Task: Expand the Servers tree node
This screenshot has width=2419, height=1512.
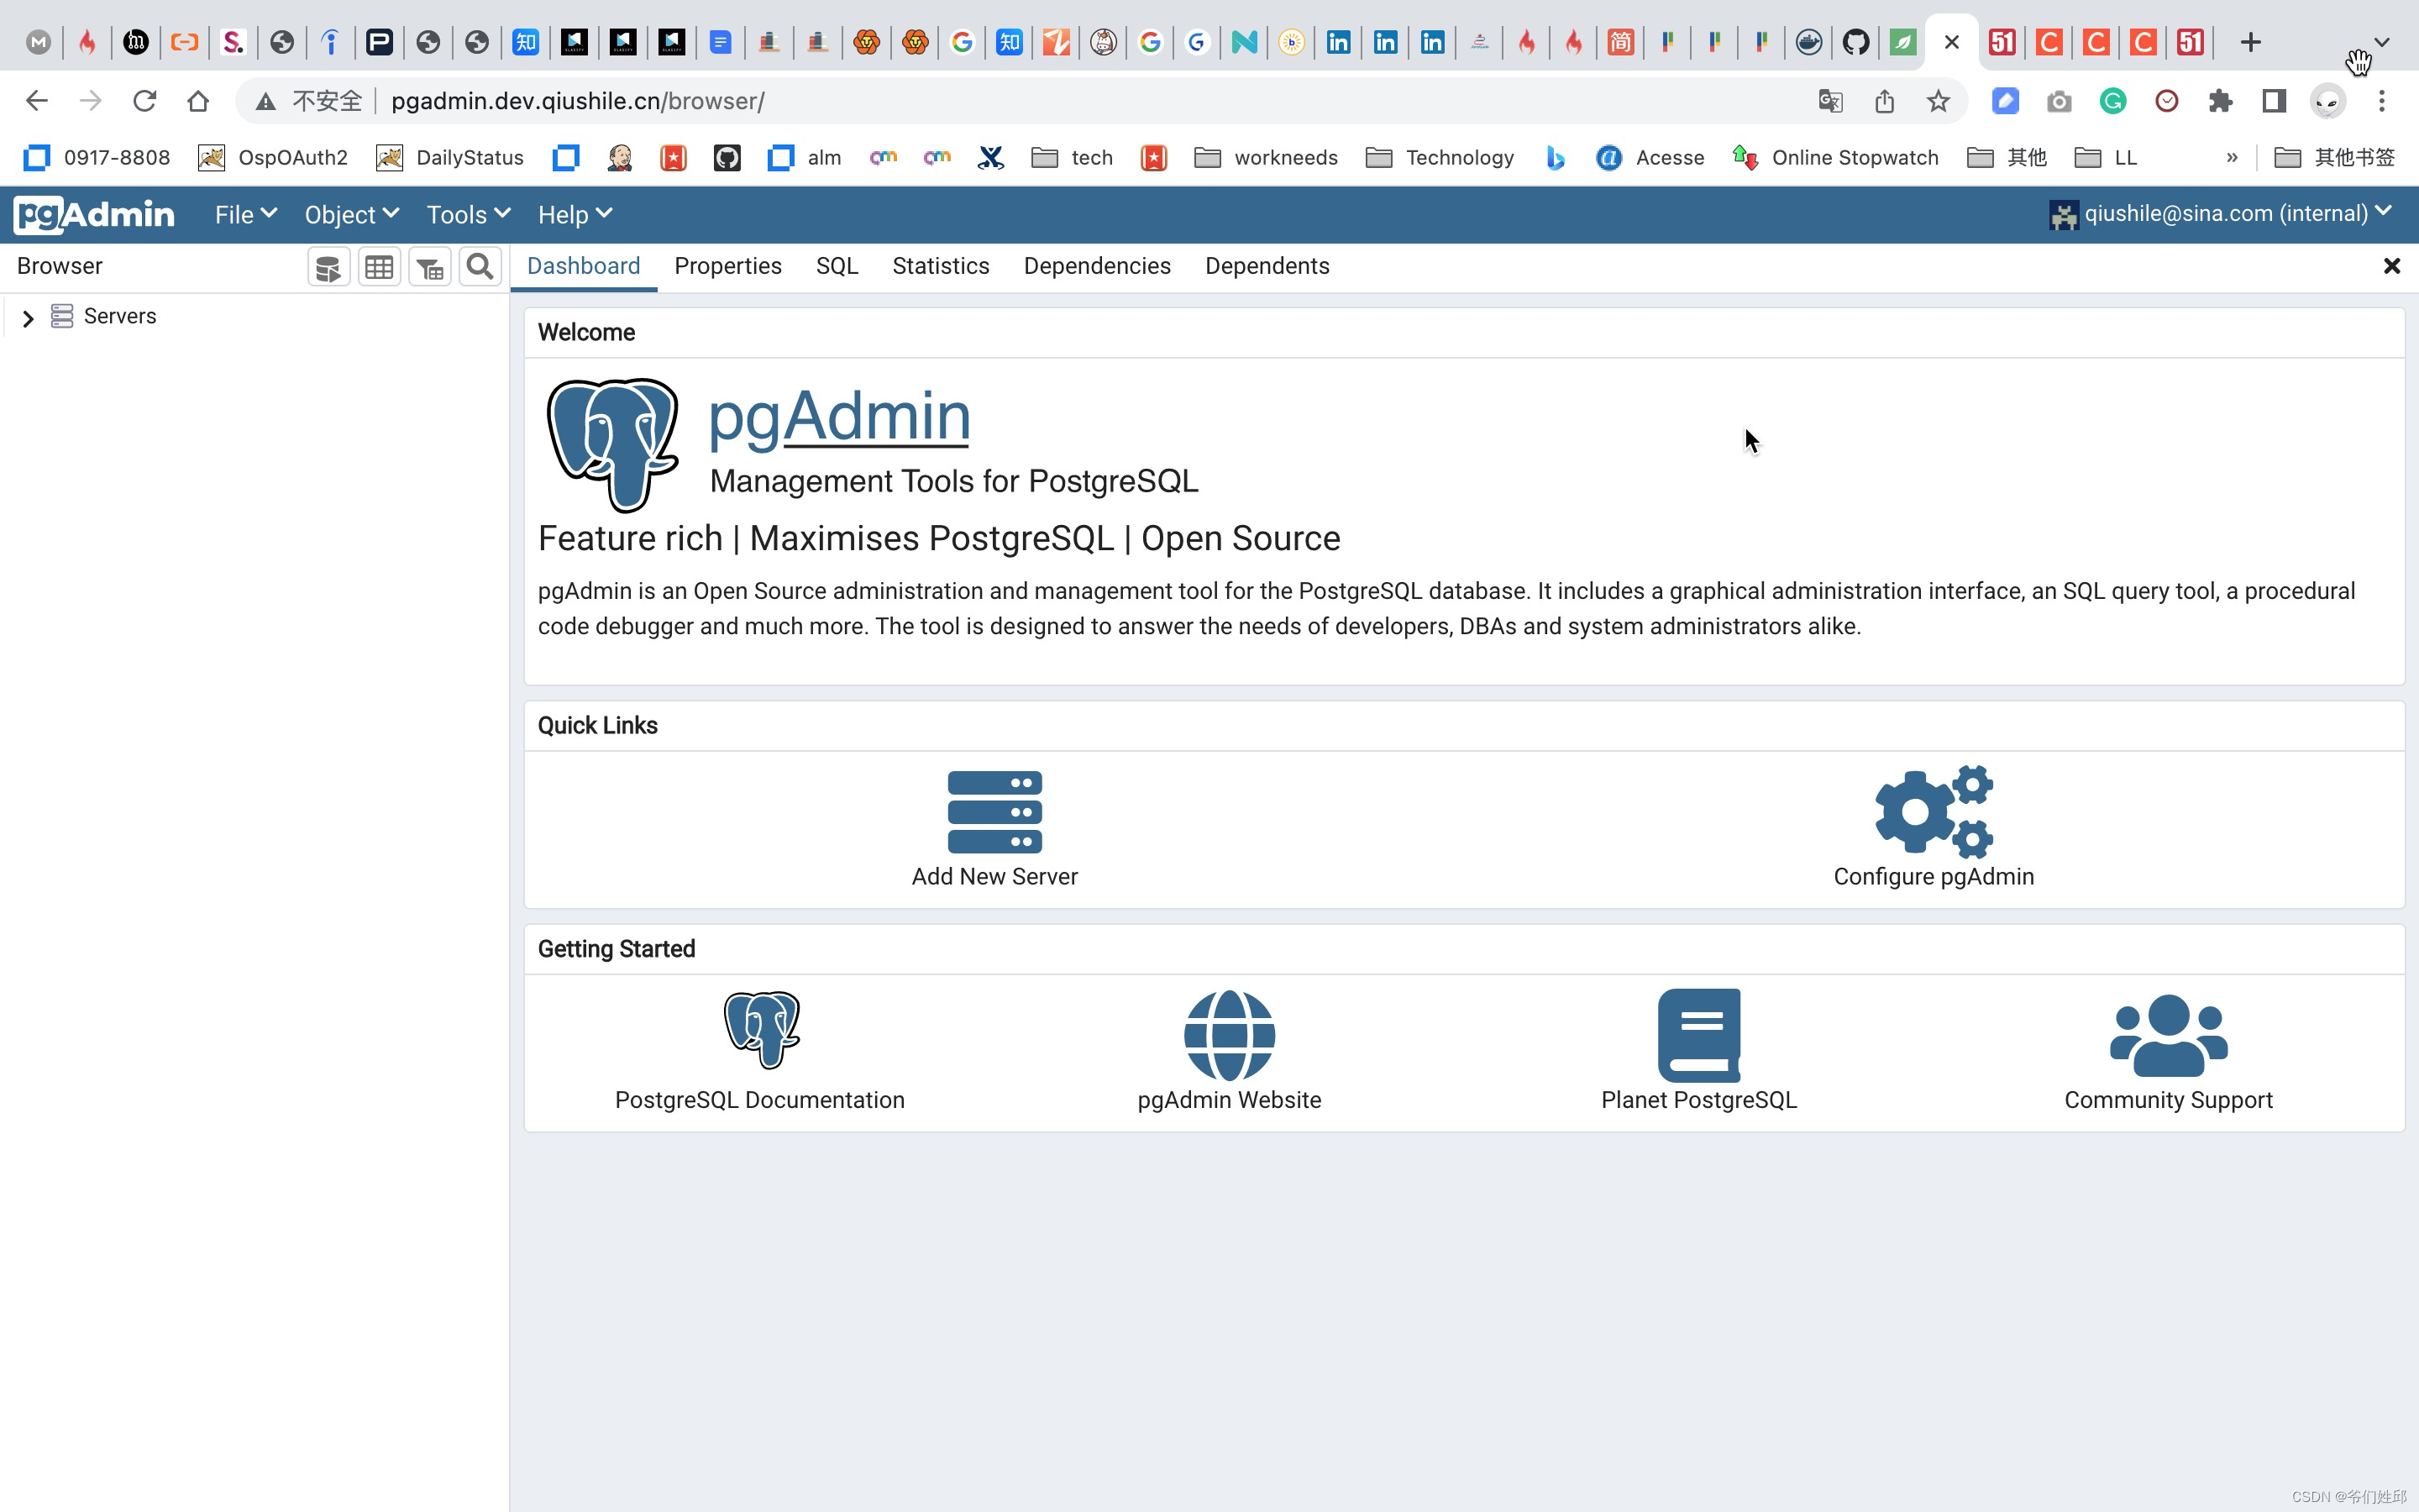Action: click(x=28, y=318)
